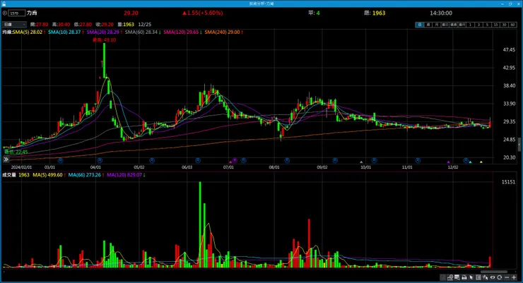Zoom in chart with plus icon
The image size is (523, 283).
pos(514,277)
